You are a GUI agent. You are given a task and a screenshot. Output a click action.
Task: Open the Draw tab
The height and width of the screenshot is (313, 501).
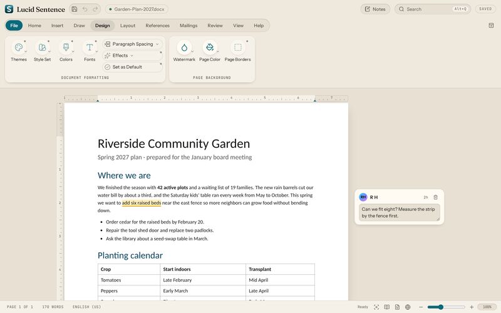coord(80,26)
